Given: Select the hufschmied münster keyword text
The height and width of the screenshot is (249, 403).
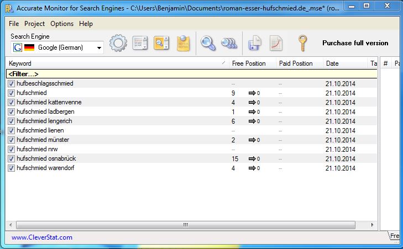Looking at the screenshot, I should pos(43,140).
